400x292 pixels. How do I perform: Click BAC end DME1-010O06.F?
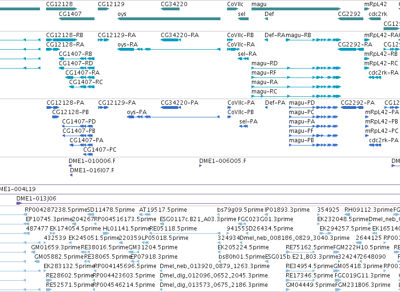(92, 161)
